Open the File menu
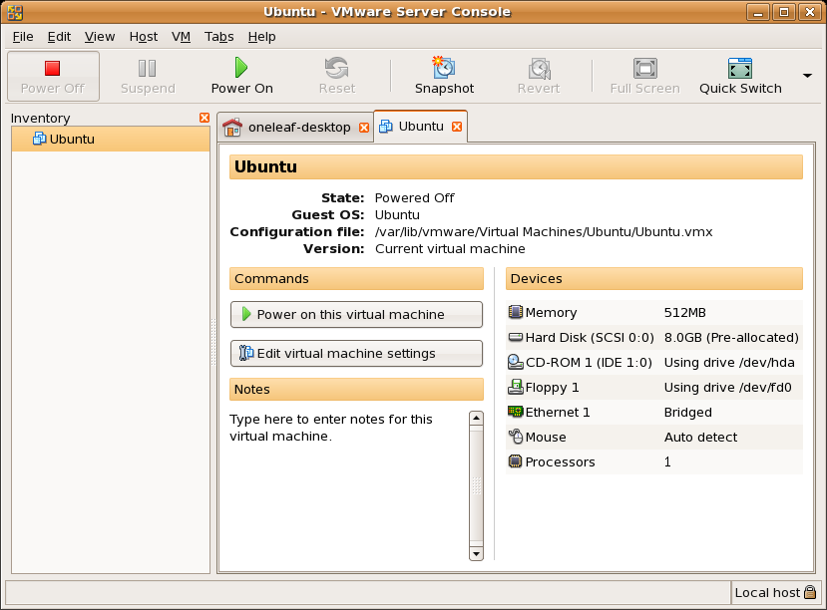 click(x=23, y=37)
